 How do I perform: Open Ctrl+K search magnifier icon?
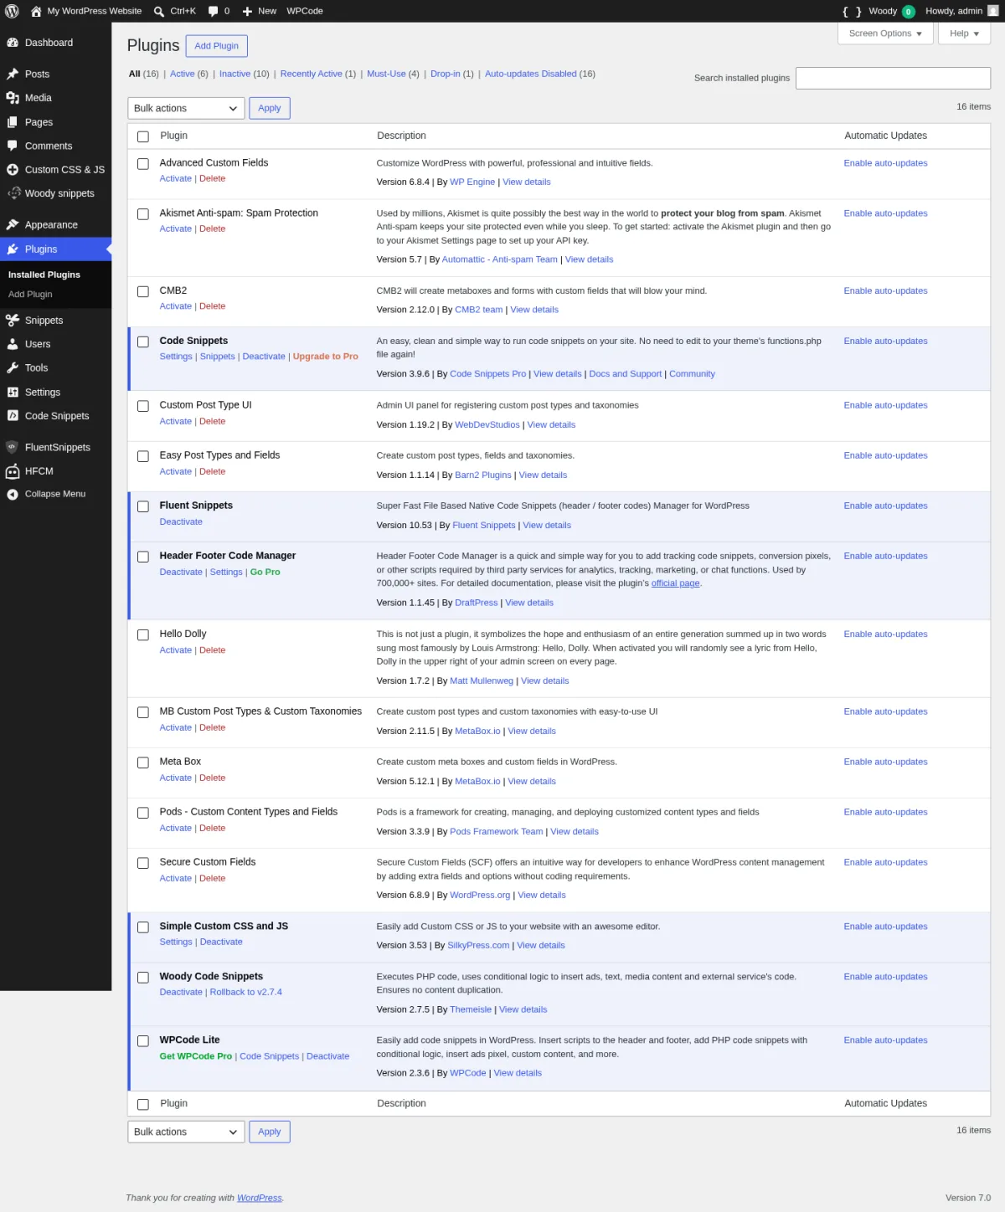[x=159, y=12]
